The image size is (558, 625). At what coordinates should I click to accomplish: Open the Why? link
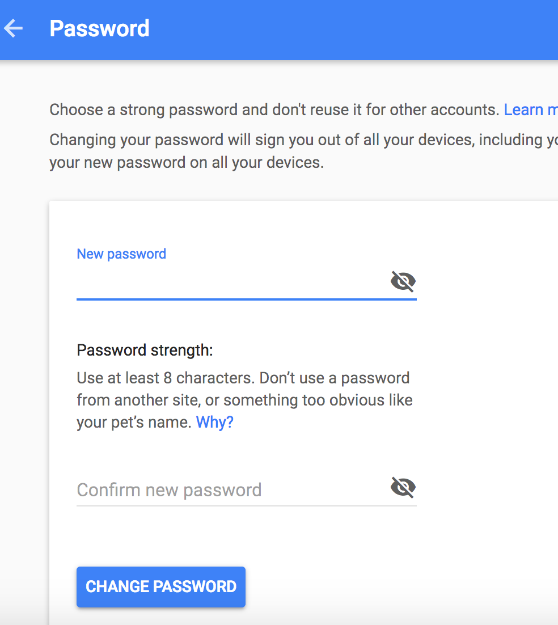click(x=214, y=422)
